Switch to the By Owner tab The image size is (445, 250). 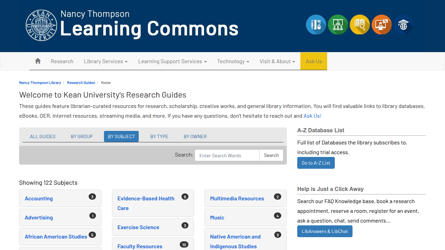195,136
